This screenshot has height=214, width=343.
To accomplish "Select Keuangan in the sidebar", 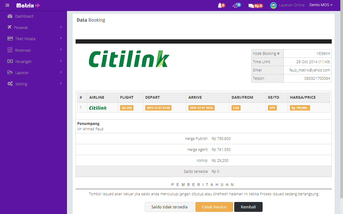I will 23,62.
